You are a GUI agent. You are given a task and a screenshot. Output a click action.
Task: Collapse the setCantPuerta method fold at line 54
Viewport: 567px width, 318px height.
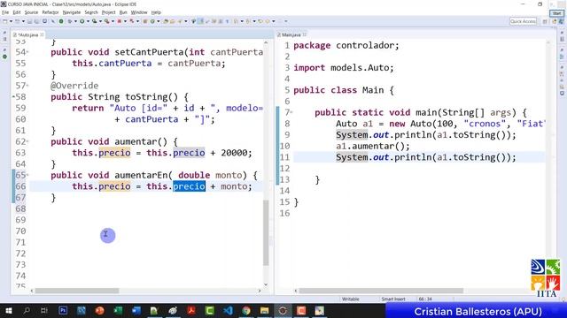27,52
